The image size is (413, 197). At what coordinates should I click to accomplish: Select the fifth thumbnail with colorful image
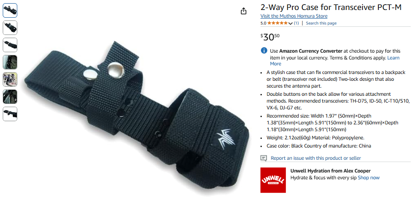10,79
